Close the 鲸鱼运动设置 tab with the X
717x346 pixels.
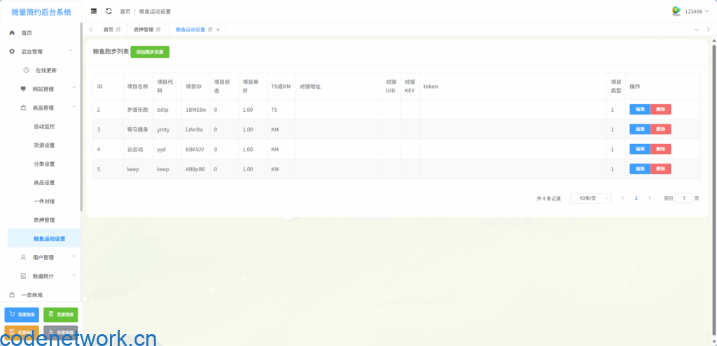click(218, 29)
